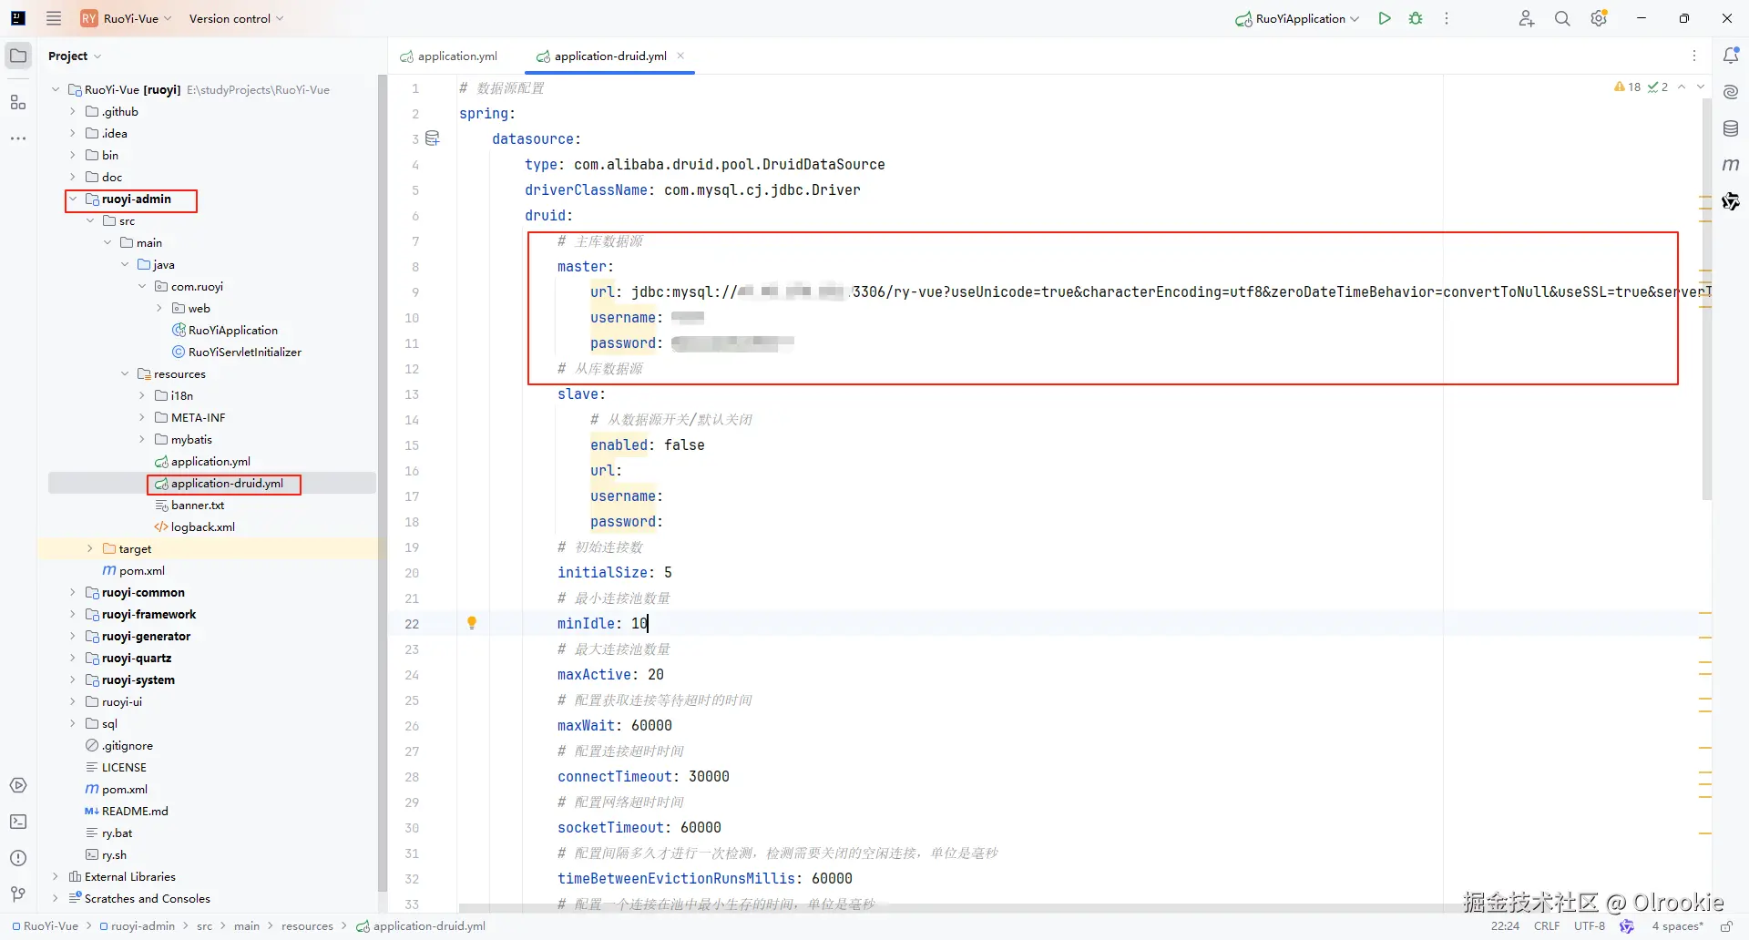Click project tree vertical scrollbar

pyautogui.click(x=382, y=483)
